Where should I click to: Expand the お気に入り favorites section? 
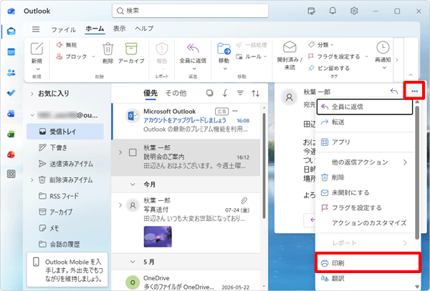click(x=32, y=94)
